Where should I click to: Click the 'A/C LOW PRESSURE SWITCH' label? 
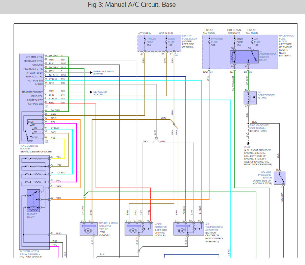(x=265, y=175)
